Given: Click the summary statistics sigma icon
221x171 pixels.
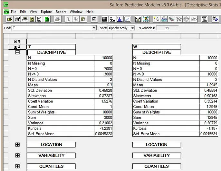Looking at the screenshot, I should pos(112,19).
